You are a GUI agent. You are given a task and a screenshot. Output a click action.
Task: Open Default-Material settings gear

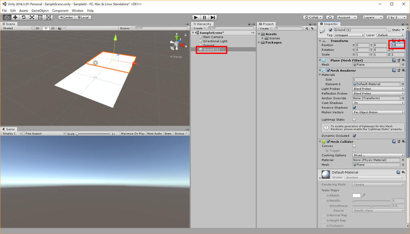[x=404, y=172]
